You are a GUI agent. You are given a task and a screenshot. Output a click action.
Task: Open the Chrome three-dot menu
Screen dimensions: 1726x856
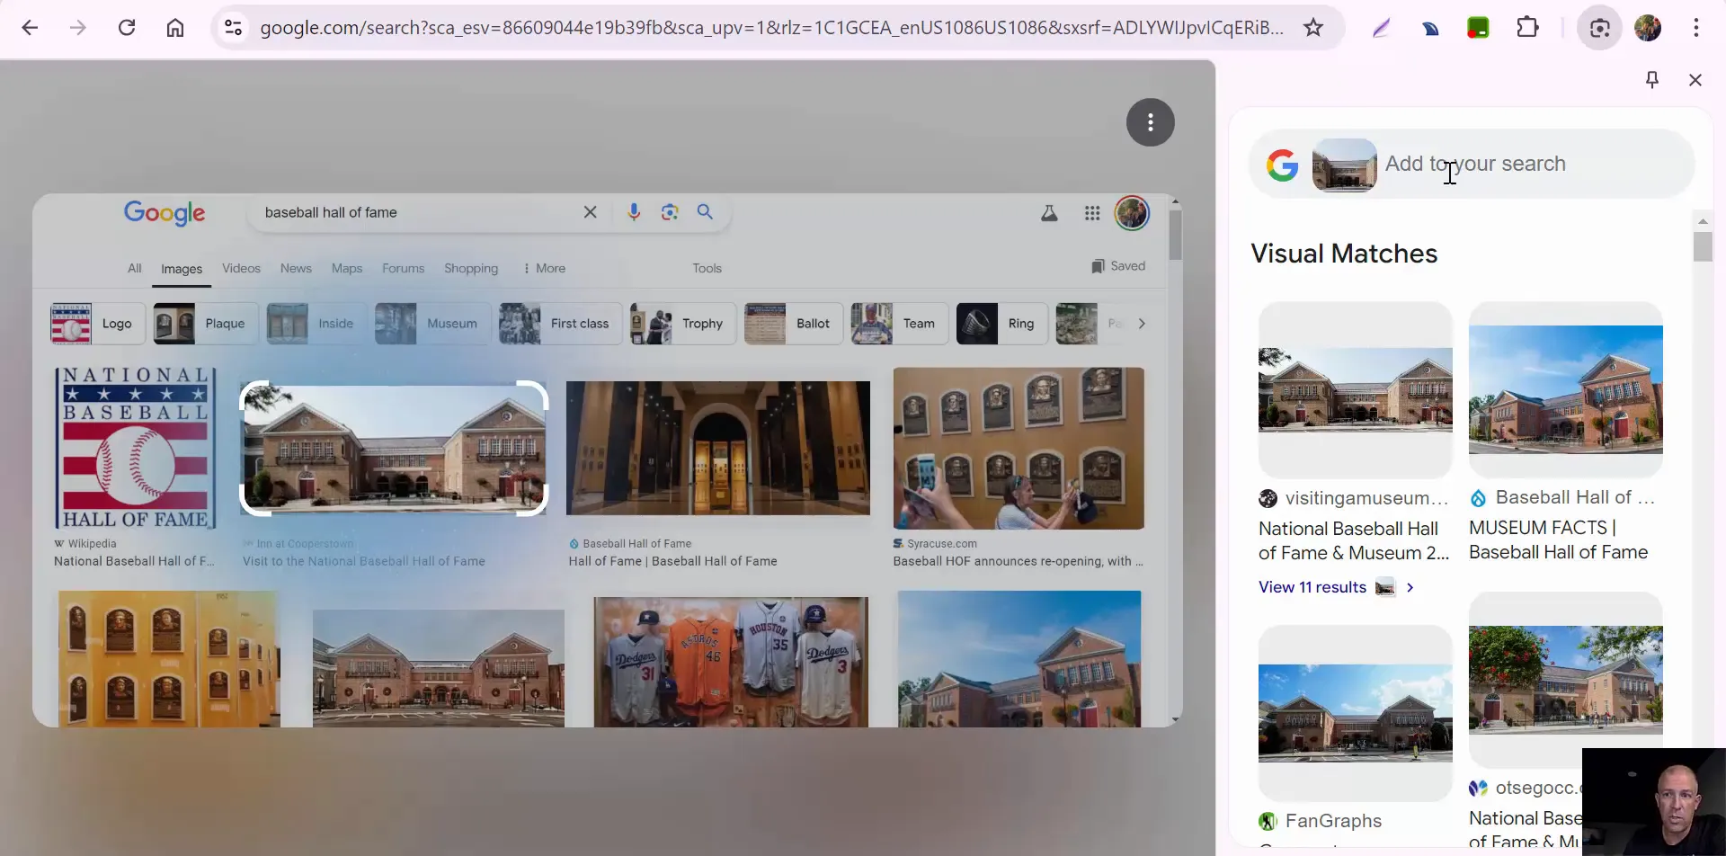(x=1696, y=28)
